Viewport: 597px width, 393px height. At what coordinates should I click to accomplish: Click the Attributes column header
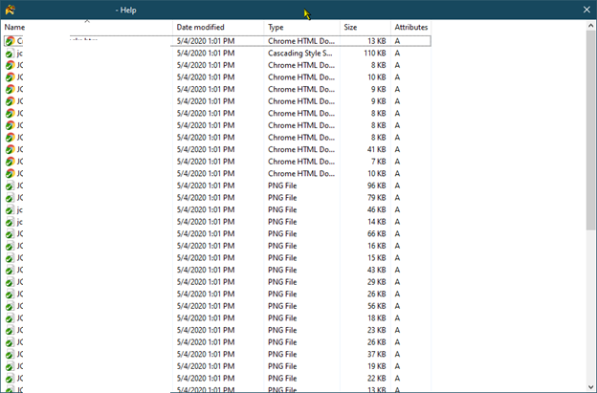410,28
